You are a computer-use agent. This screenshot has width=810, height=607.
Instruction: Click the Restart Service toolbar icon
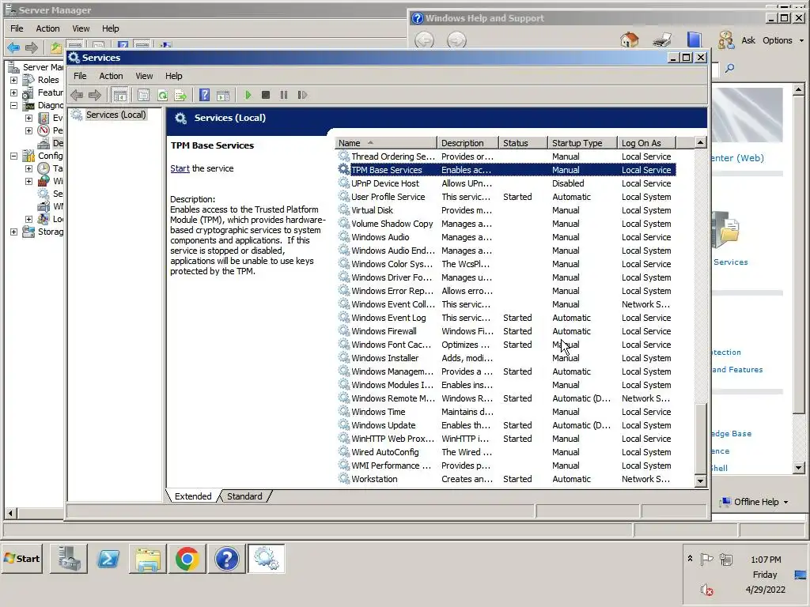[x=303, y=95]
